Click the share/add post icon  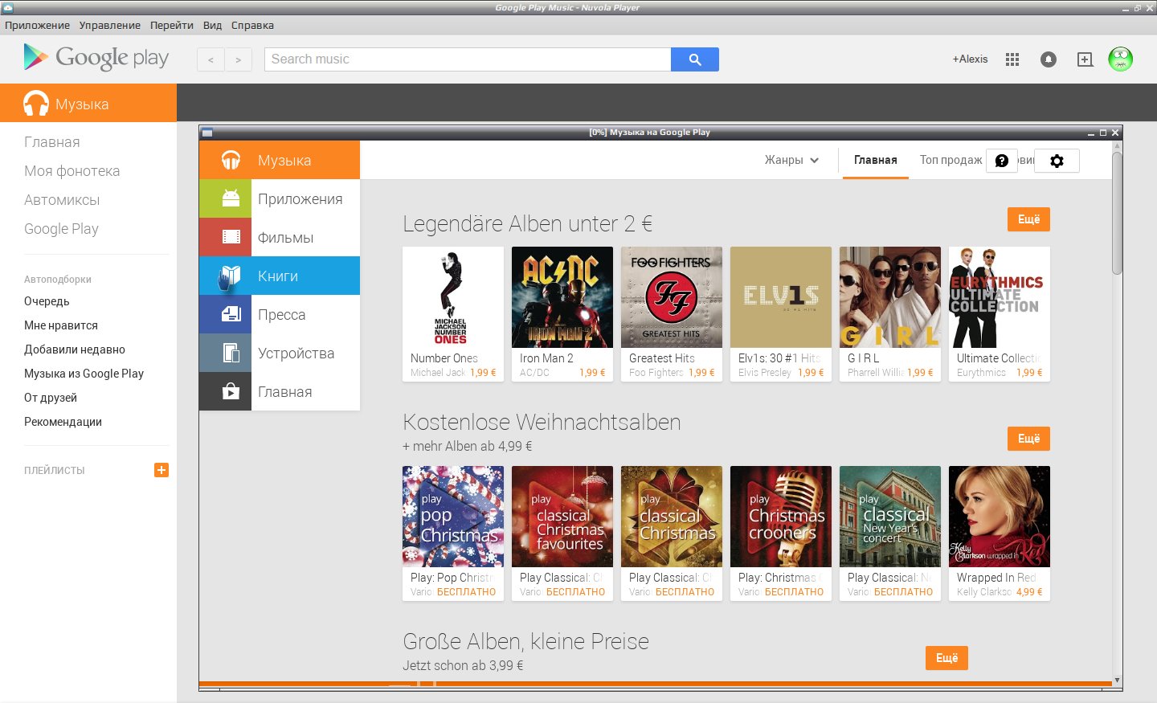point(1085,59)
